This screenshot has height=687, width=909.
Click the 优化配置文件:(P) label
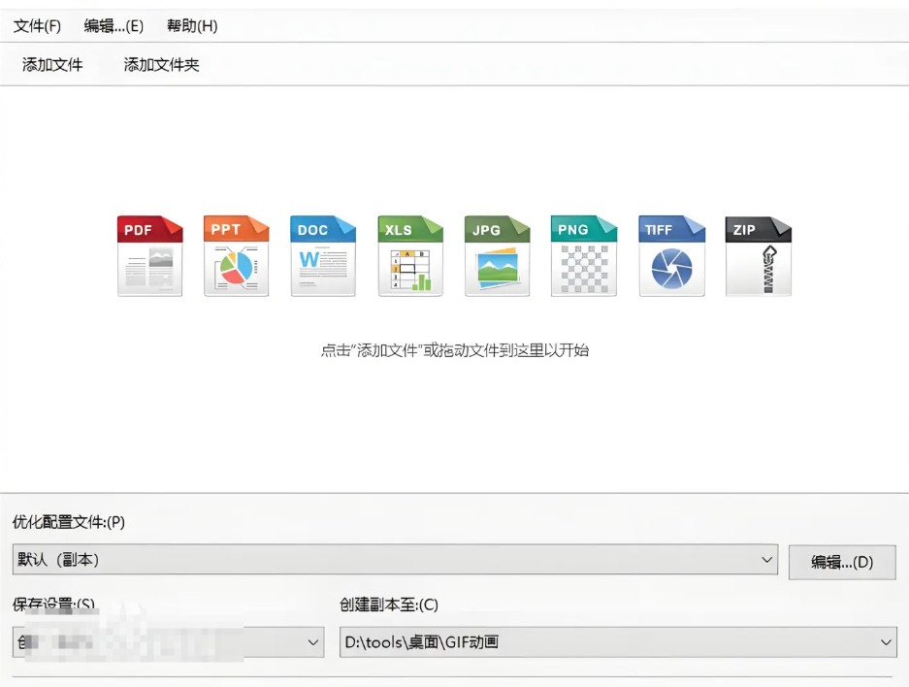(x=69, y=522)
